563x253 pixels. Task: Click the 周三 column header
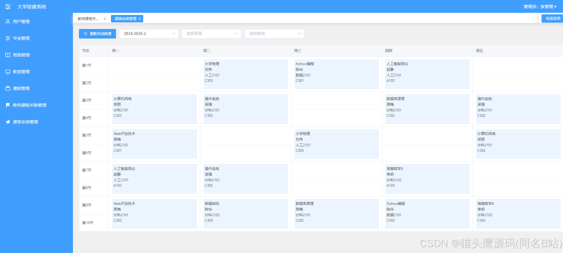coord(336,51)
